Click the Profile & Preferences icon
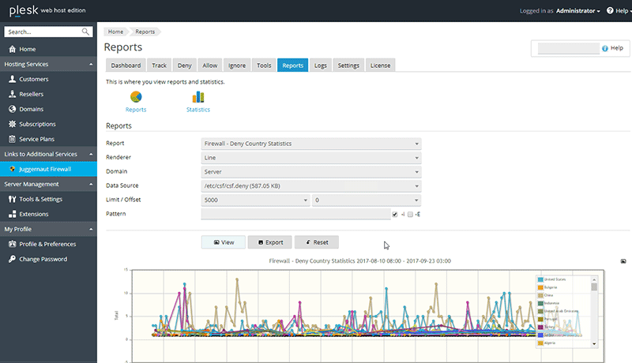632x363 pixels. pyautogui.click(x=12, y=244)
